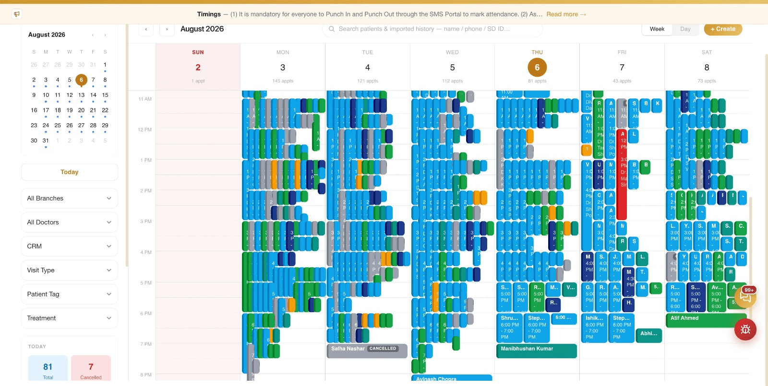Switch calendar to Day view
The image size is (768, 386).
coord(685,29)
